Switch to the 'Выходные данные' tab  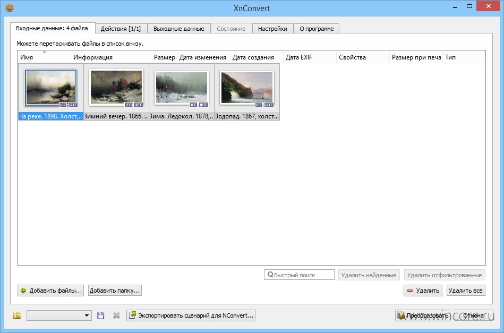pyautogui.click(x=179, y=29)
